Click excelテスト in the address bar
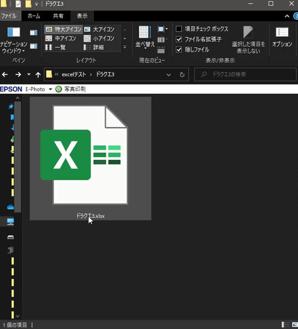Screen dimensions: 298x329 [74, 75]
